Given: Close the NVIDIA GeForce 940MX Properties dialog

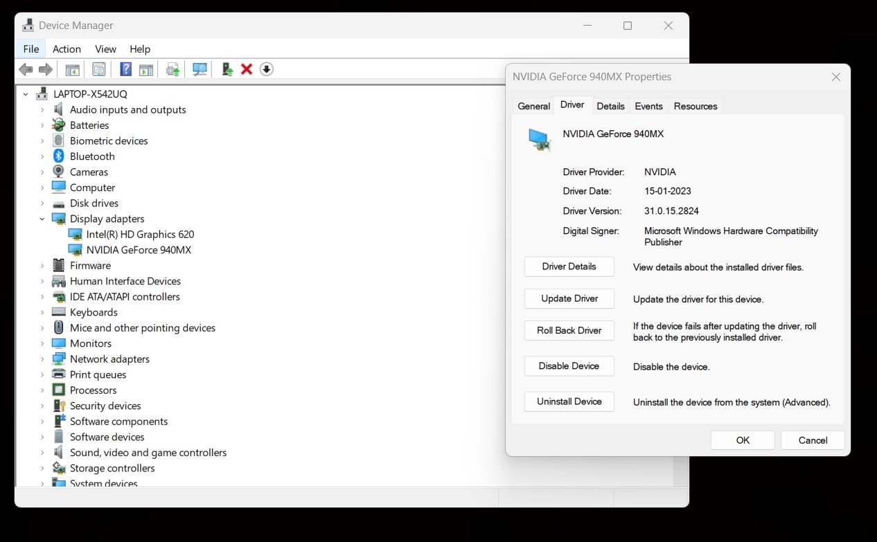Looking at the screenshot, I should pyautogui.click(x=837, y=77).
